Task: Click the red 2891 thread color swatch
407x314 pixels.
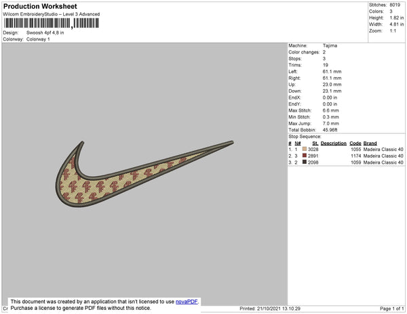Action: (x=305, y=156)
